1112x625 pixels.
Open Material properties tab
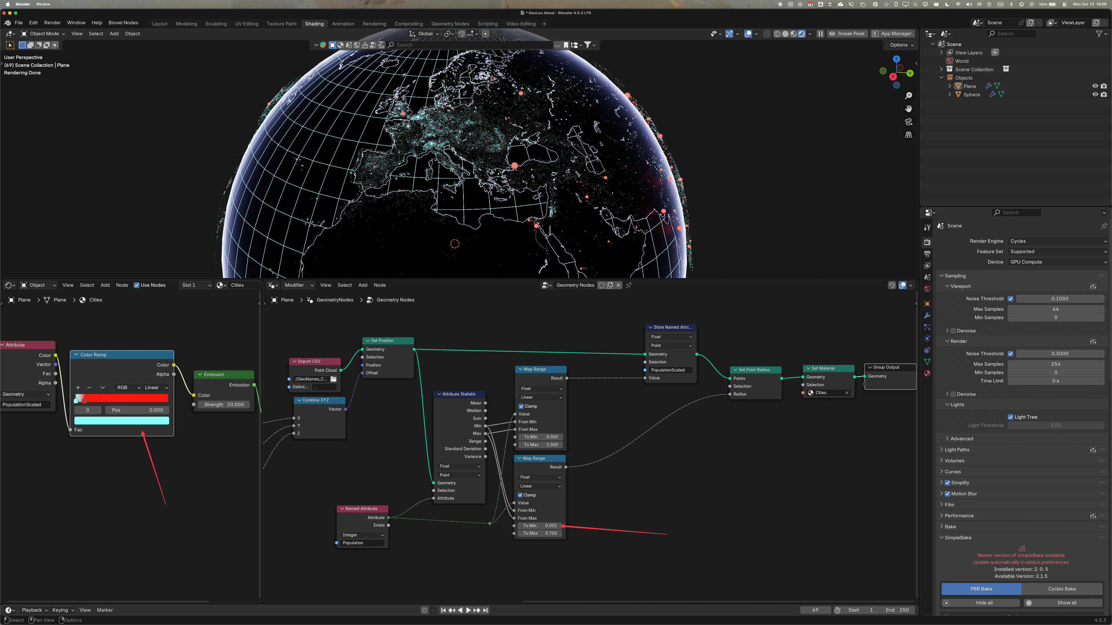(927, 373)
